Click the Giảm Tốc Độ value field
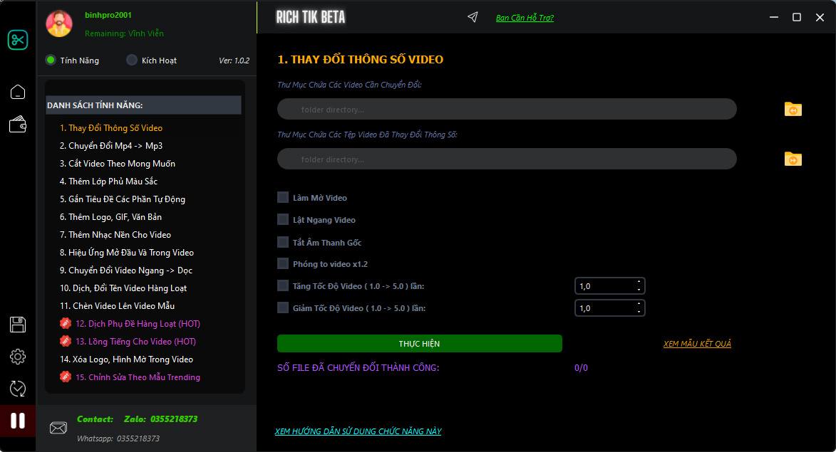The image size is (836, 452). click(x=604, y=308)
